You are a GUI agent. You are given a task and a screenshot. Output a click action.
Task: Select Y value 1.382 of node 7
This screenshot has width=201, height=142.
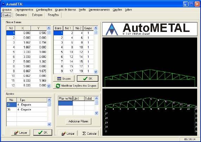[39, 62]
